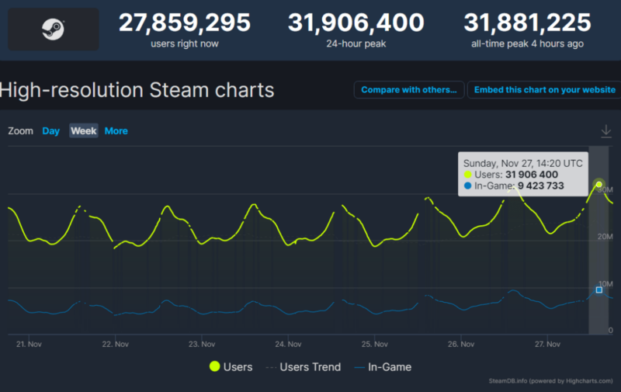Screen dimensions: 621x392
Task: Click the 26. Nov axis label
Action: (x=461, y=344)
